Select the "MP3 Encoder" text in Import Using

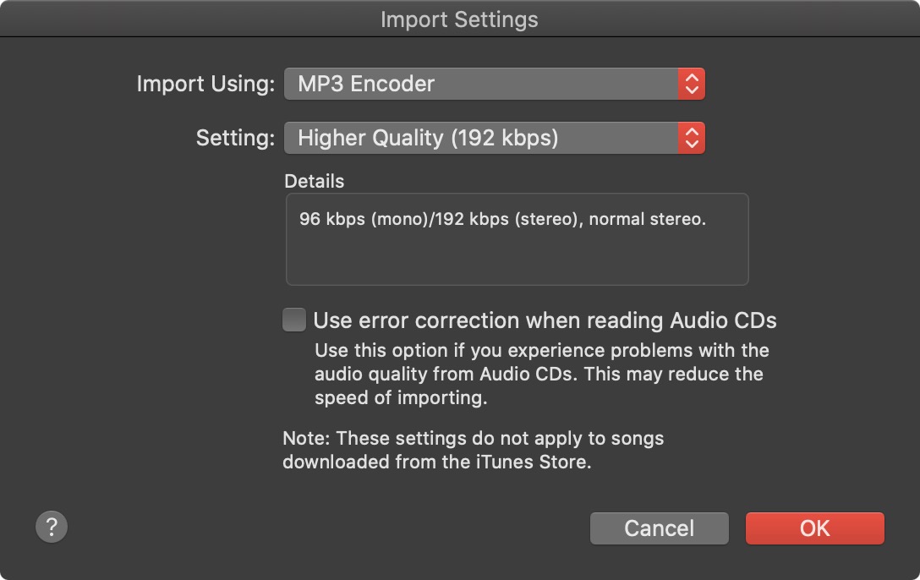366,84
